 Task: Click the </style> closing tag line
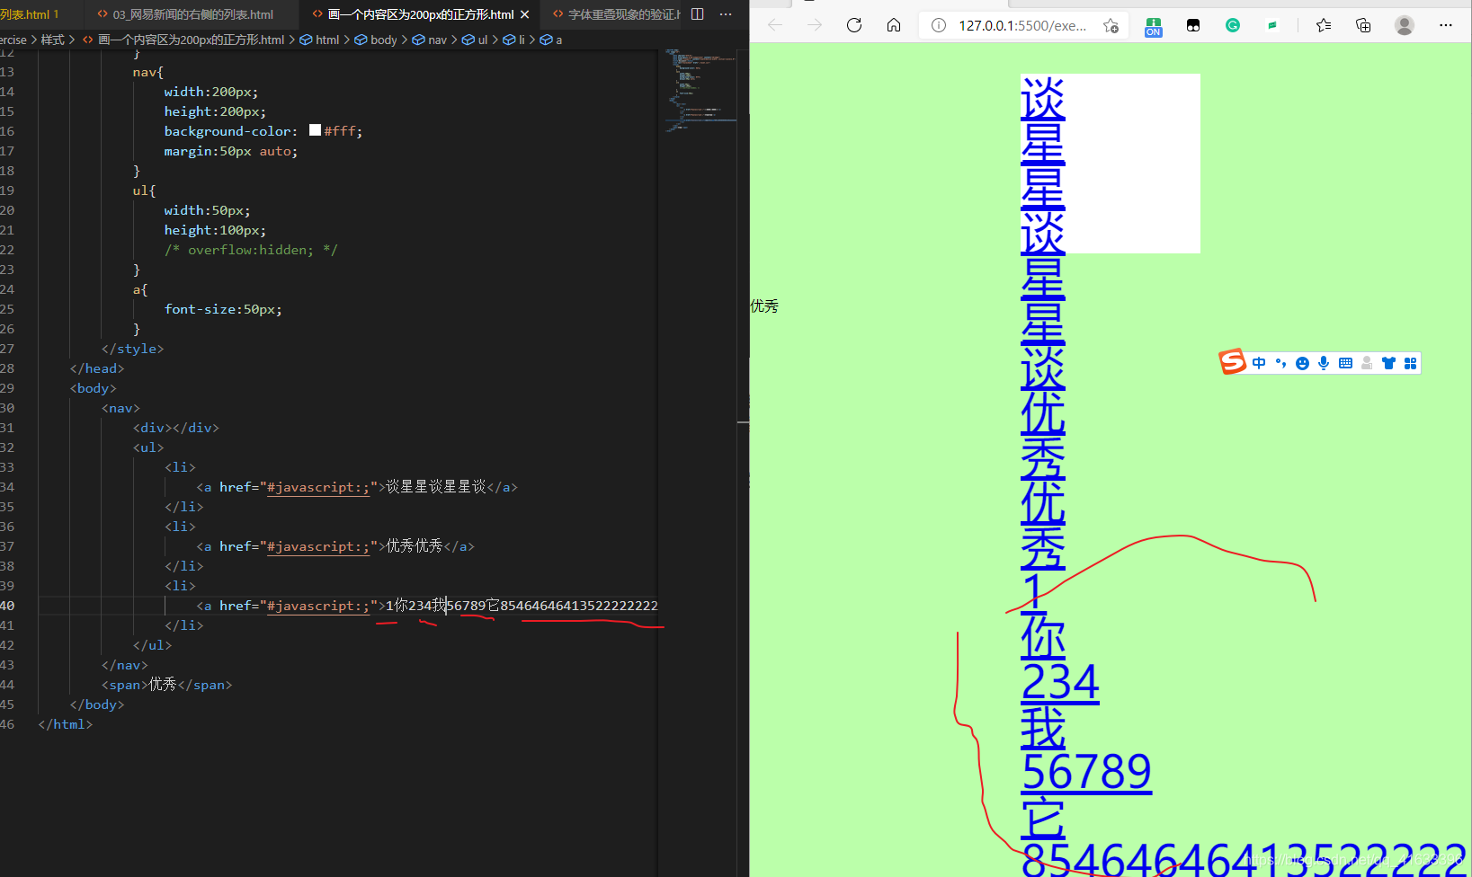(x=132, y=349)
